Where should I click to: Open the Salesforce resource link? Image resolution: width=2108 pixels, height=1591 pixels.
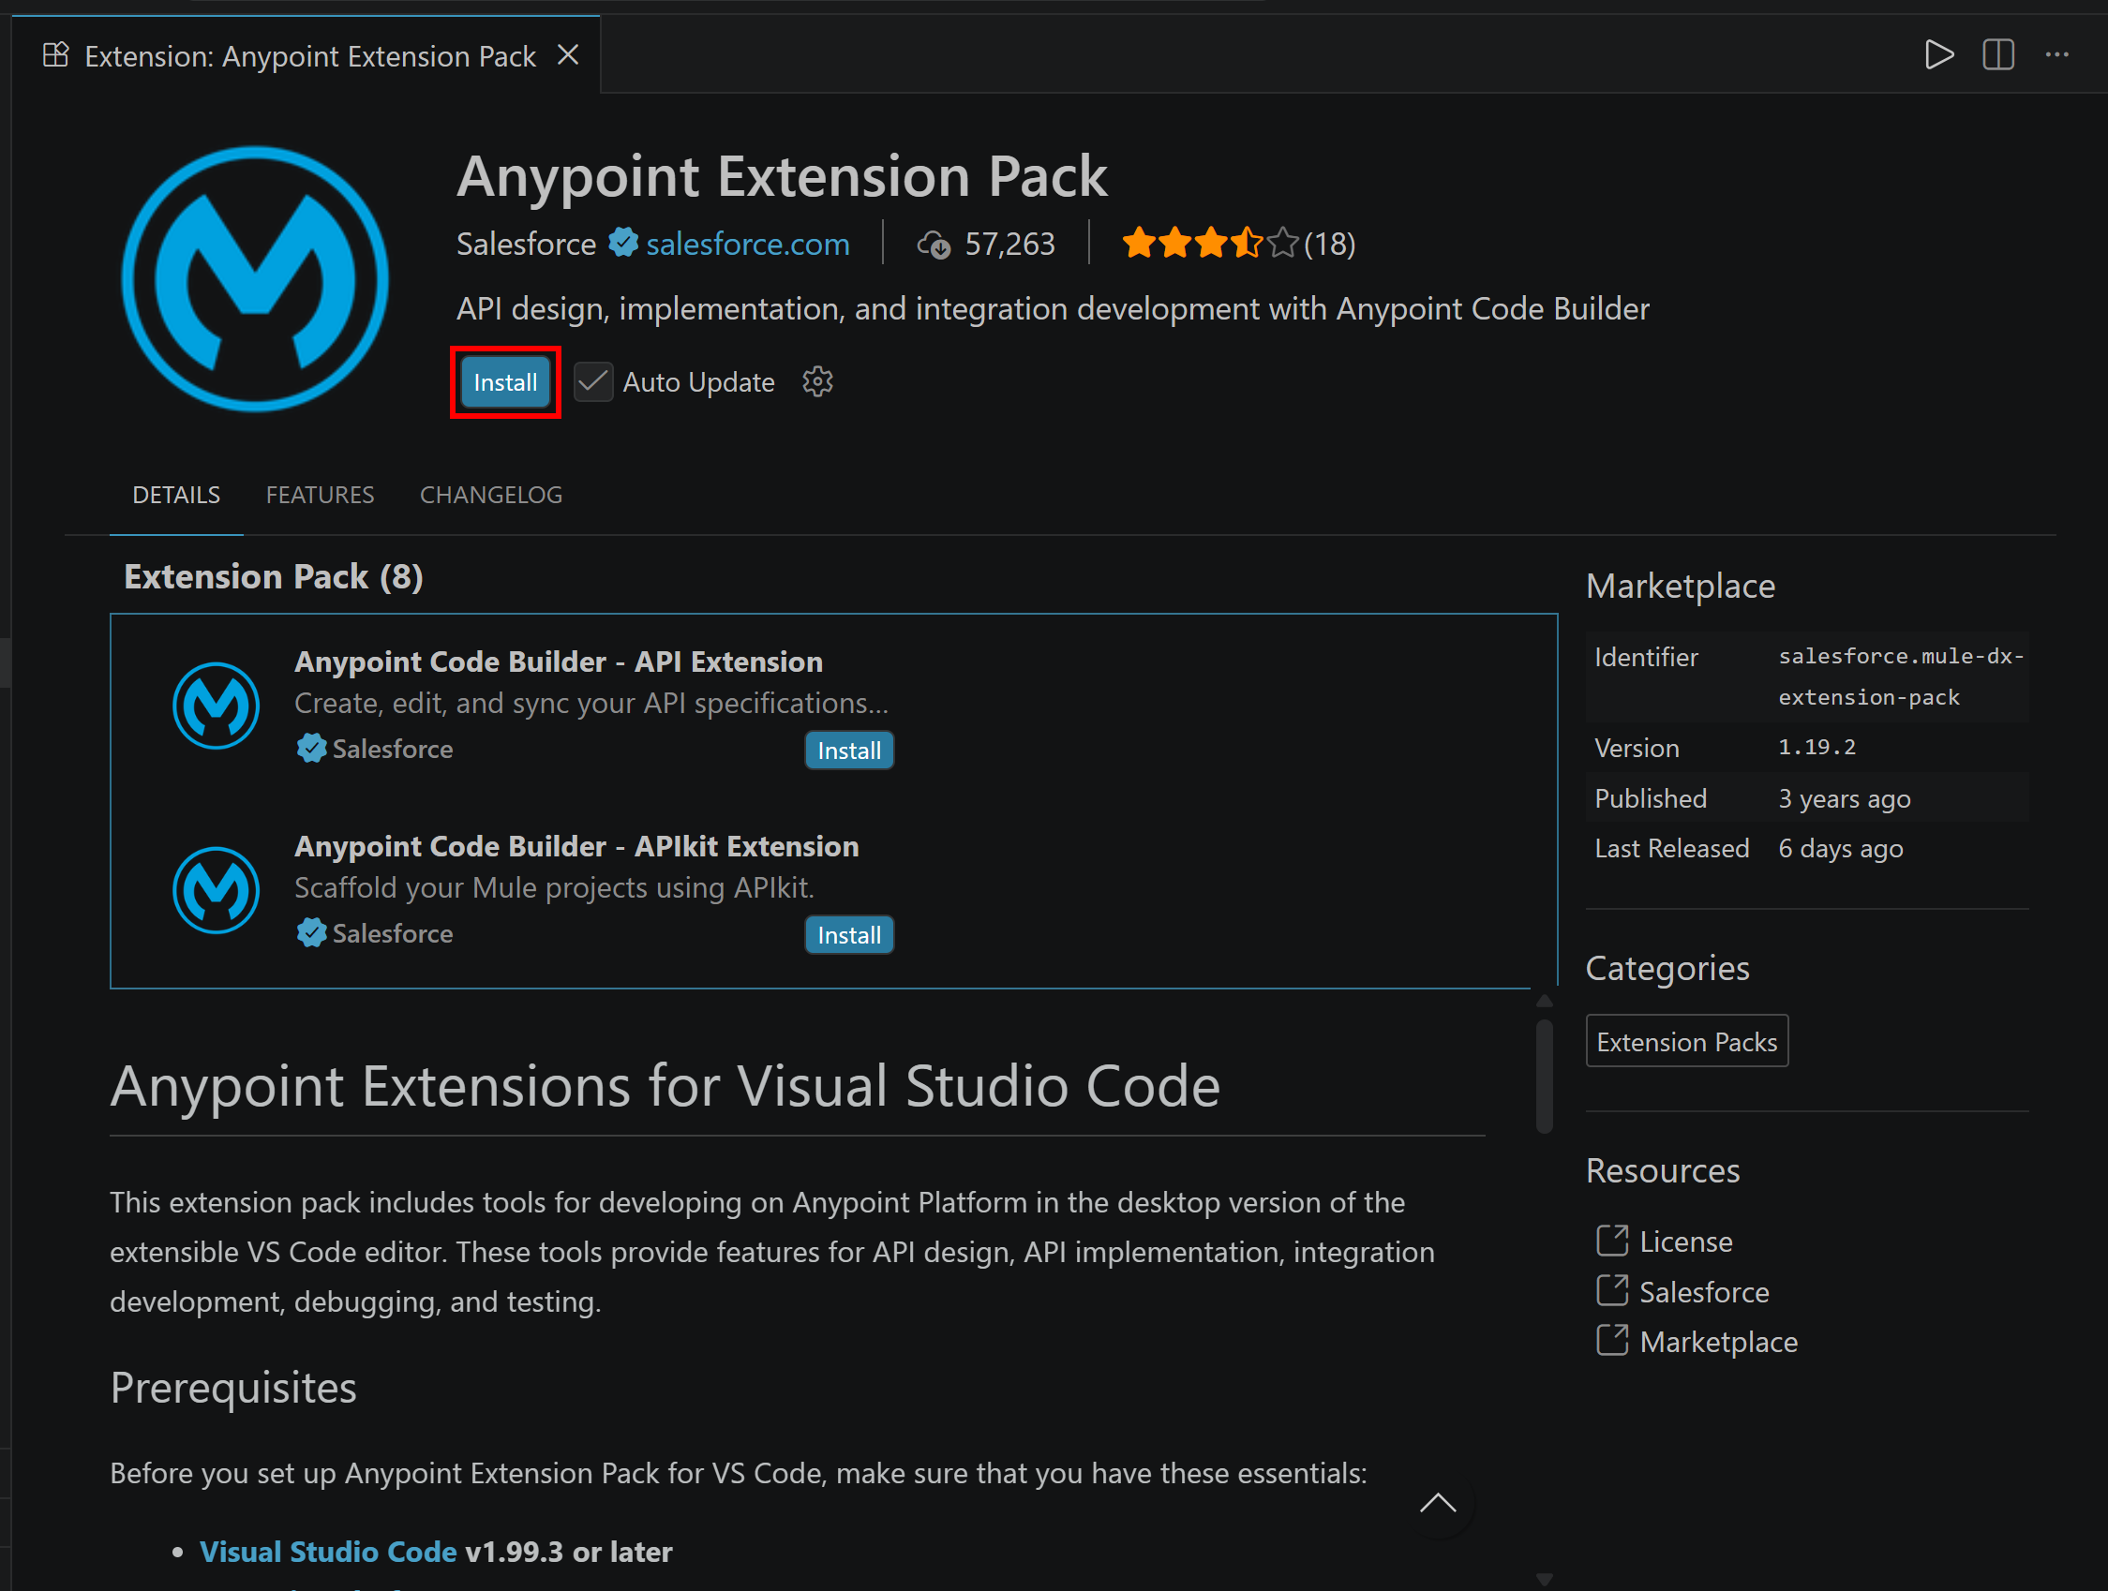pyautogui.click(x=1704, y=1293)
